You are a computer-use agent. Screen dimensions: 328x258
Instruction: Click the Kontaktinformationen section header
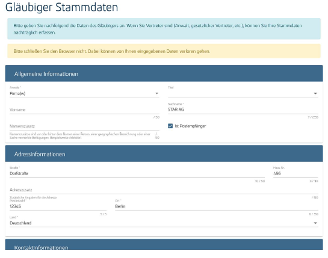coord(164,245)
